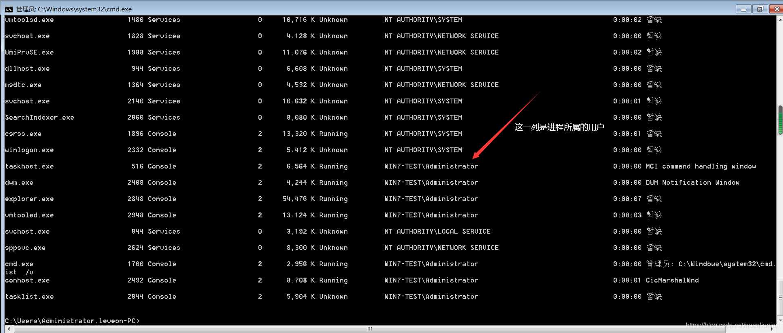Viewport: 783px width, 333px height.
Task: Click WIN7-TEST\Administrator on dwm.exe row
Action: click(432, 182)
